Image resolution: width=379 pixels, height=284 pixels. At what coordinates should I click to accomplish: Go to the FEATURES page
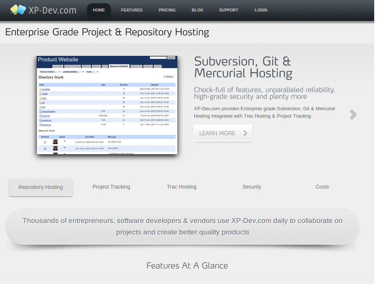click(132, 10)
